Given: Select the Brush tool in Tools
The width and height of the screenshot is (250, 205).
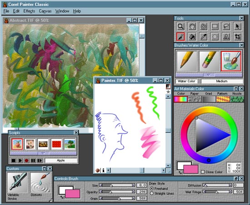Looking at the screenshot, I should tap(180, 36).
